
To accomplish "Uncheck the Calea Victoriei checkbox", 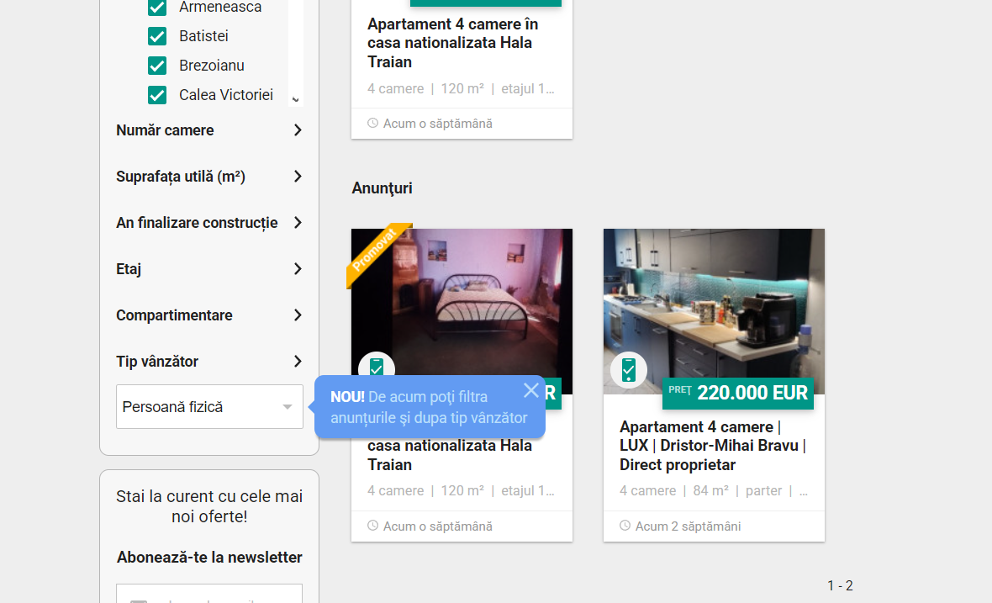I will [157, 95].
